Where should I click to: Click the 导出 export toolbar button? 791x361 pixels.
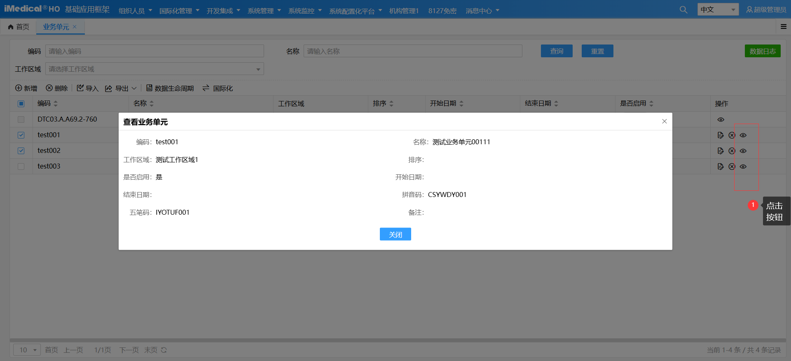(117, 88)
